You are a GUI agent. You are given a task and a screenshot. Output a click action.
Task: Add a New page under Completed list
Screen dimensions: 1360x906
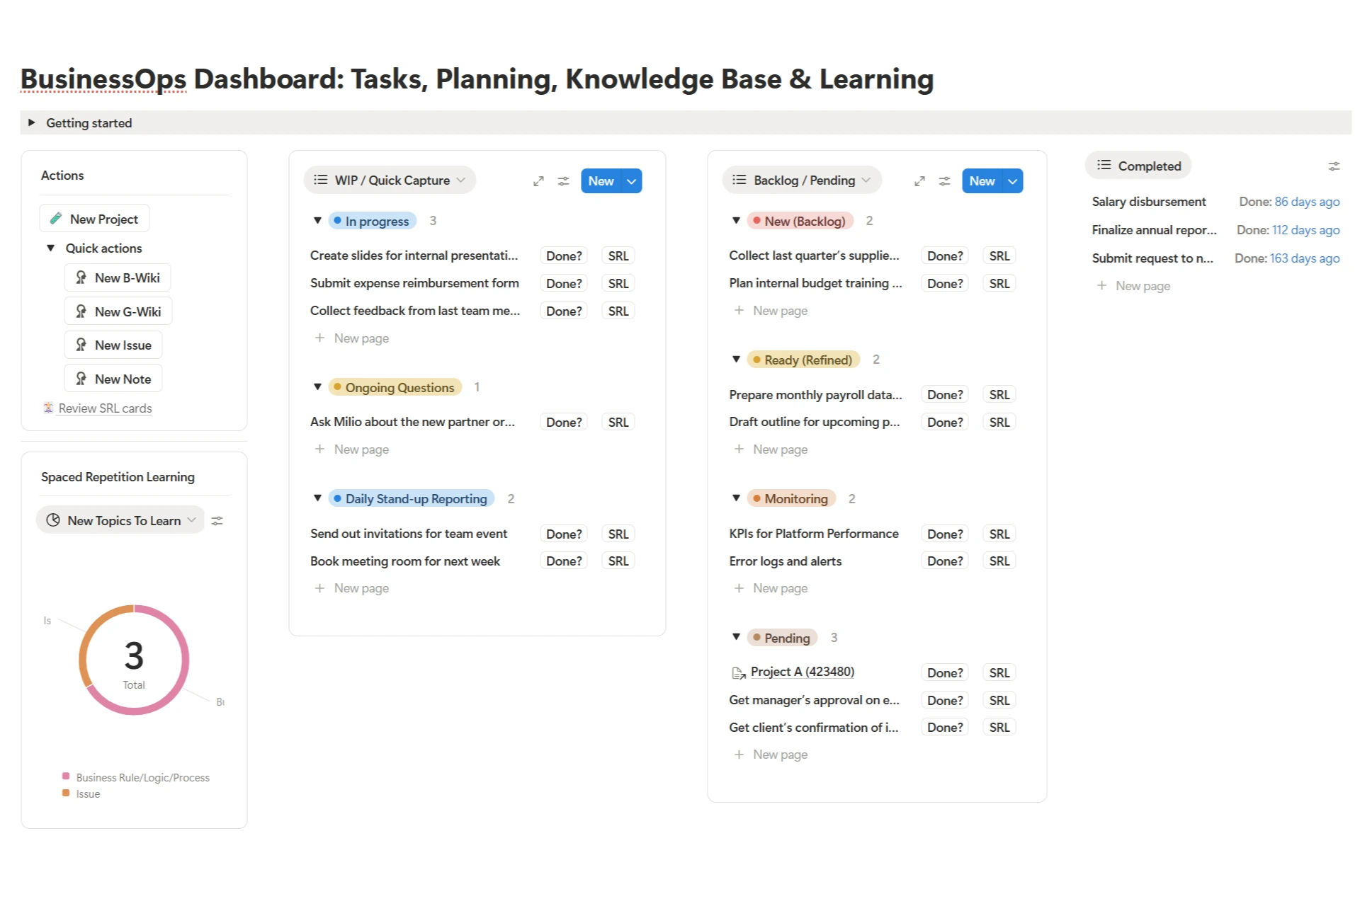1142,286
